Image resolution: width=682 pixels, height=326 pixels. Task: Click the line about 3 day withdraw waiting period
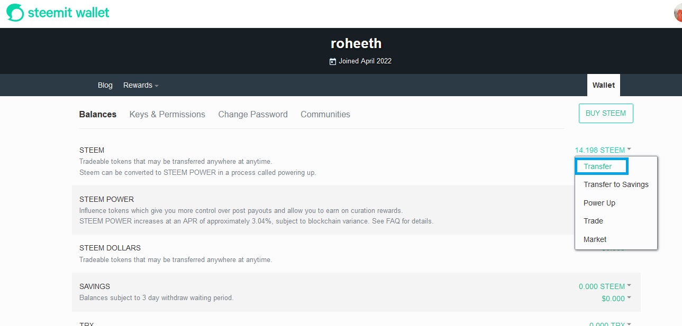[156, 298]
